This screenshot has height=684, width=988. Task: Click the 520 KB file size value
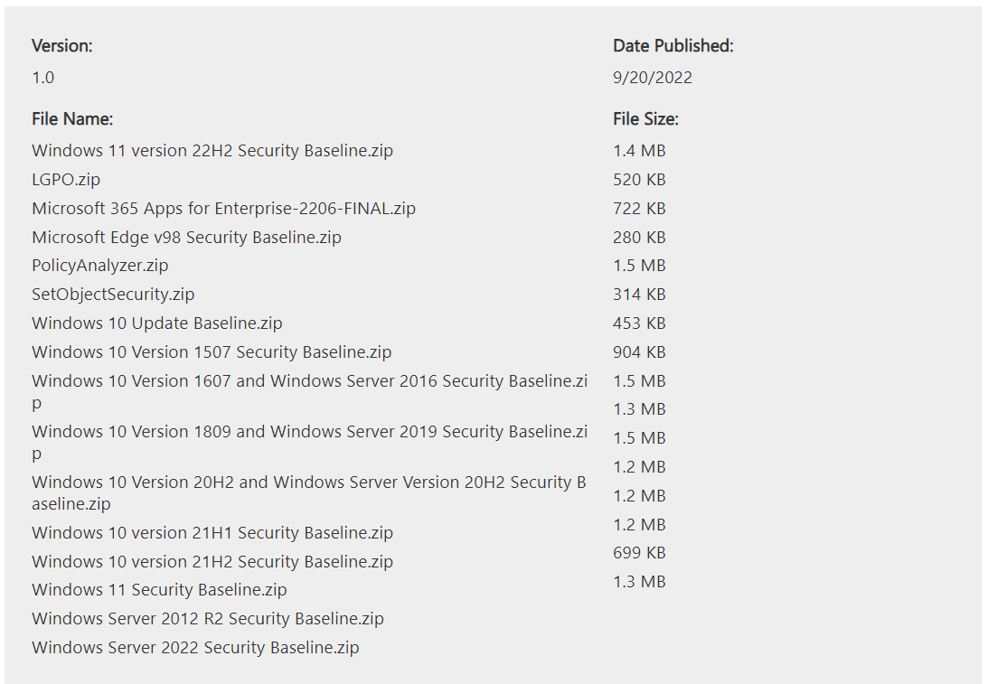(x=638, y=180)
